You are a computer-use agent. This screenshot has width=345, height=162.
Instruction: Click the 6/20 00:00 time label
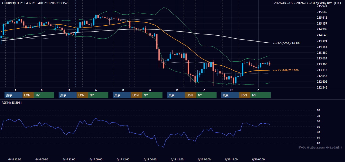click(258, 160)
